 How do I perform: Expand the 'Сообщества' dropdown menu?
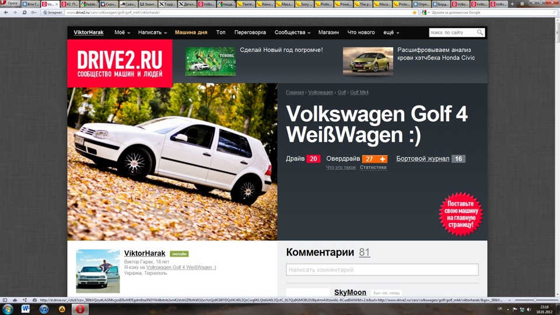tap(292, 33)
